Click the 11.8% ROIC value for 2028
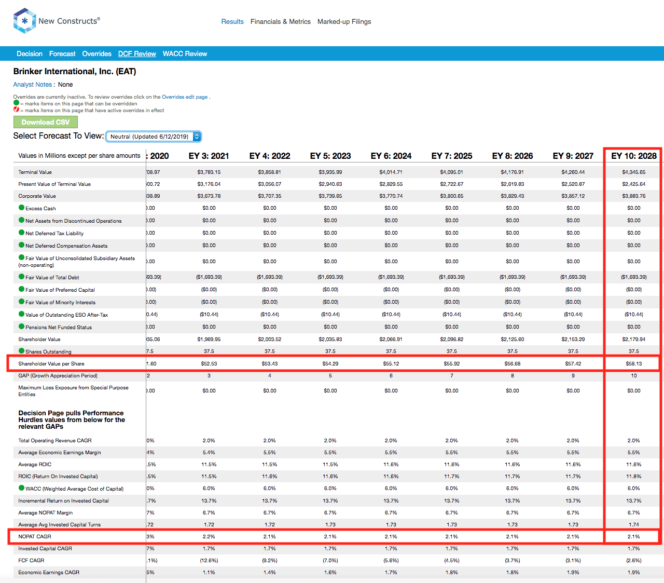 [x=634, y=477]
